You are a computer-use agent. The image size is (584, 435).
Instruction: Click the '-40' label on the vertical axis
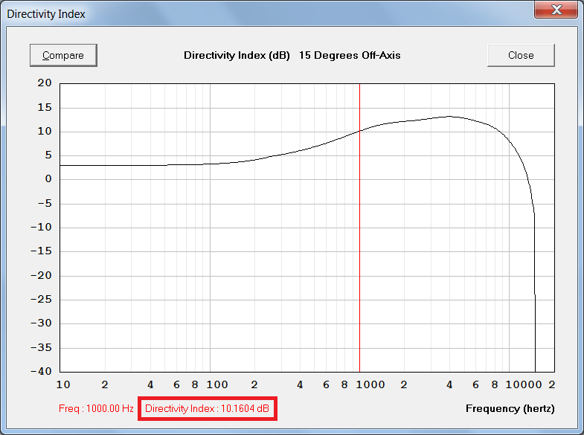tap(41, 371)
